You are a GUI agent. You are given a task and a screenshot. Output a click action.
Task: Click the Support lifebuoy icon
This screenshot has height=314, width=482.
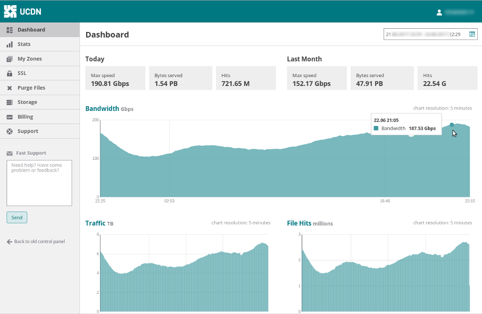pos(9,132)
